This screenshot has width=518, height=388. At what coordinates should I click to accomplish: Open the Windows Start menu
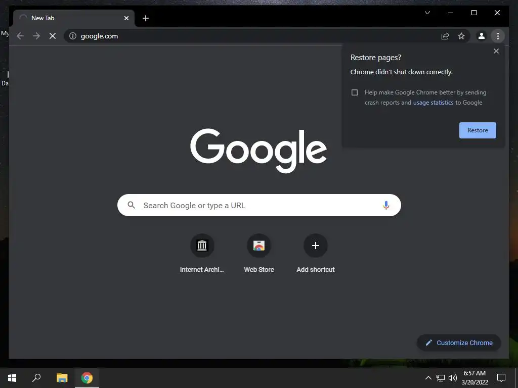click(12, 378)
